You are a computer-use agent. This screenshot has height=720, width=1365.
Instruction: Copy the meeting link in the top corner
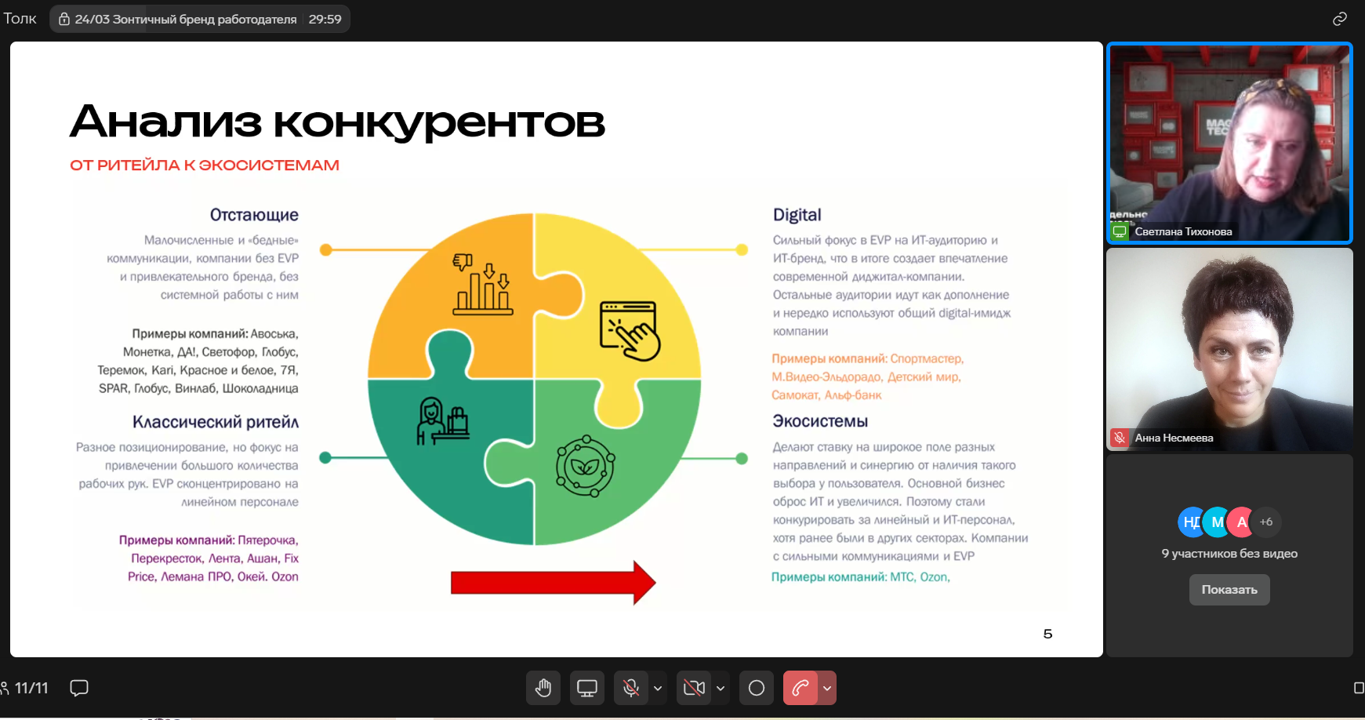coord(1339,19)
